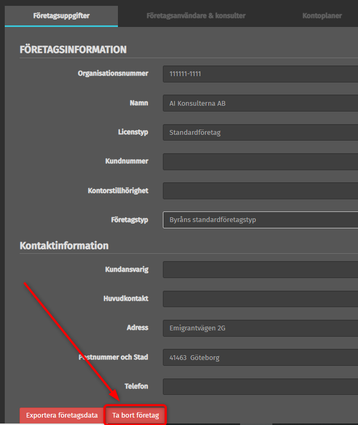Open the Företagstyp dropdown

[x=260, y=220]
